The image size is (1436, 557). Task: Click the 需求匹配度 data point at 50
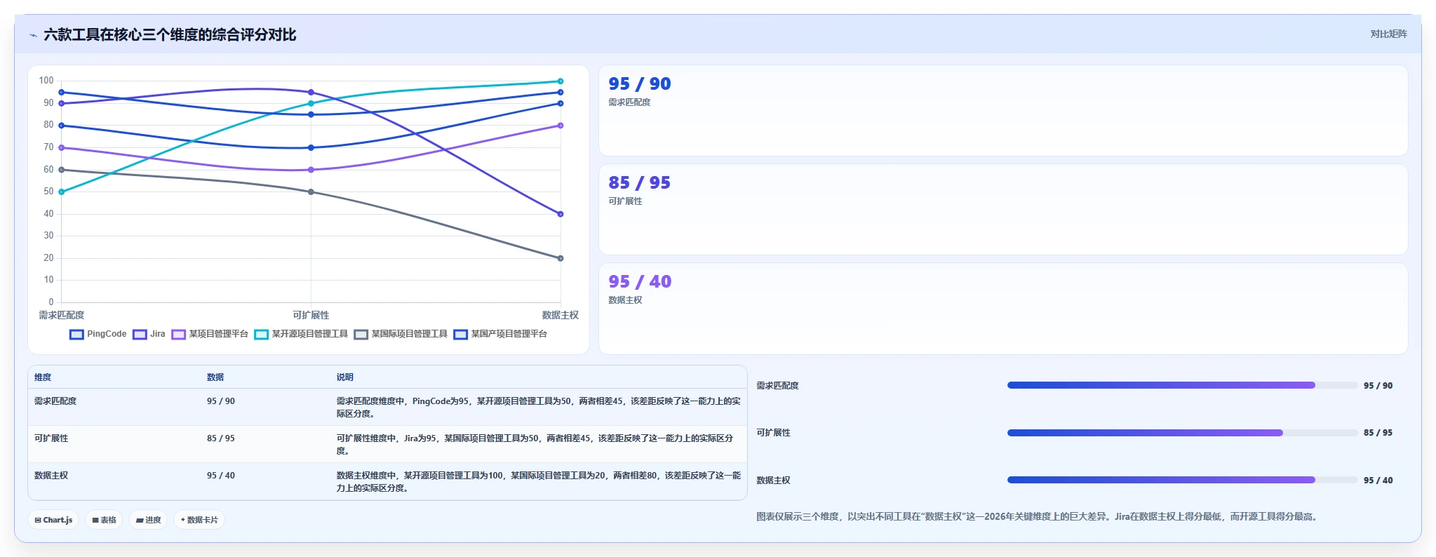click(x=62, y=192)
